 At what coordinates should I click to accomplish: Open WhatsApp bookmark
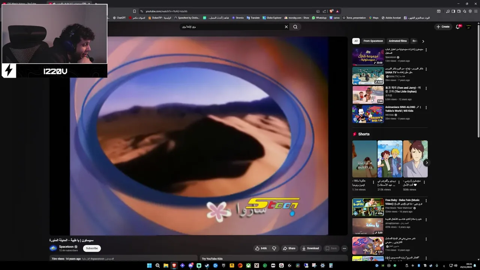(319, 18)
